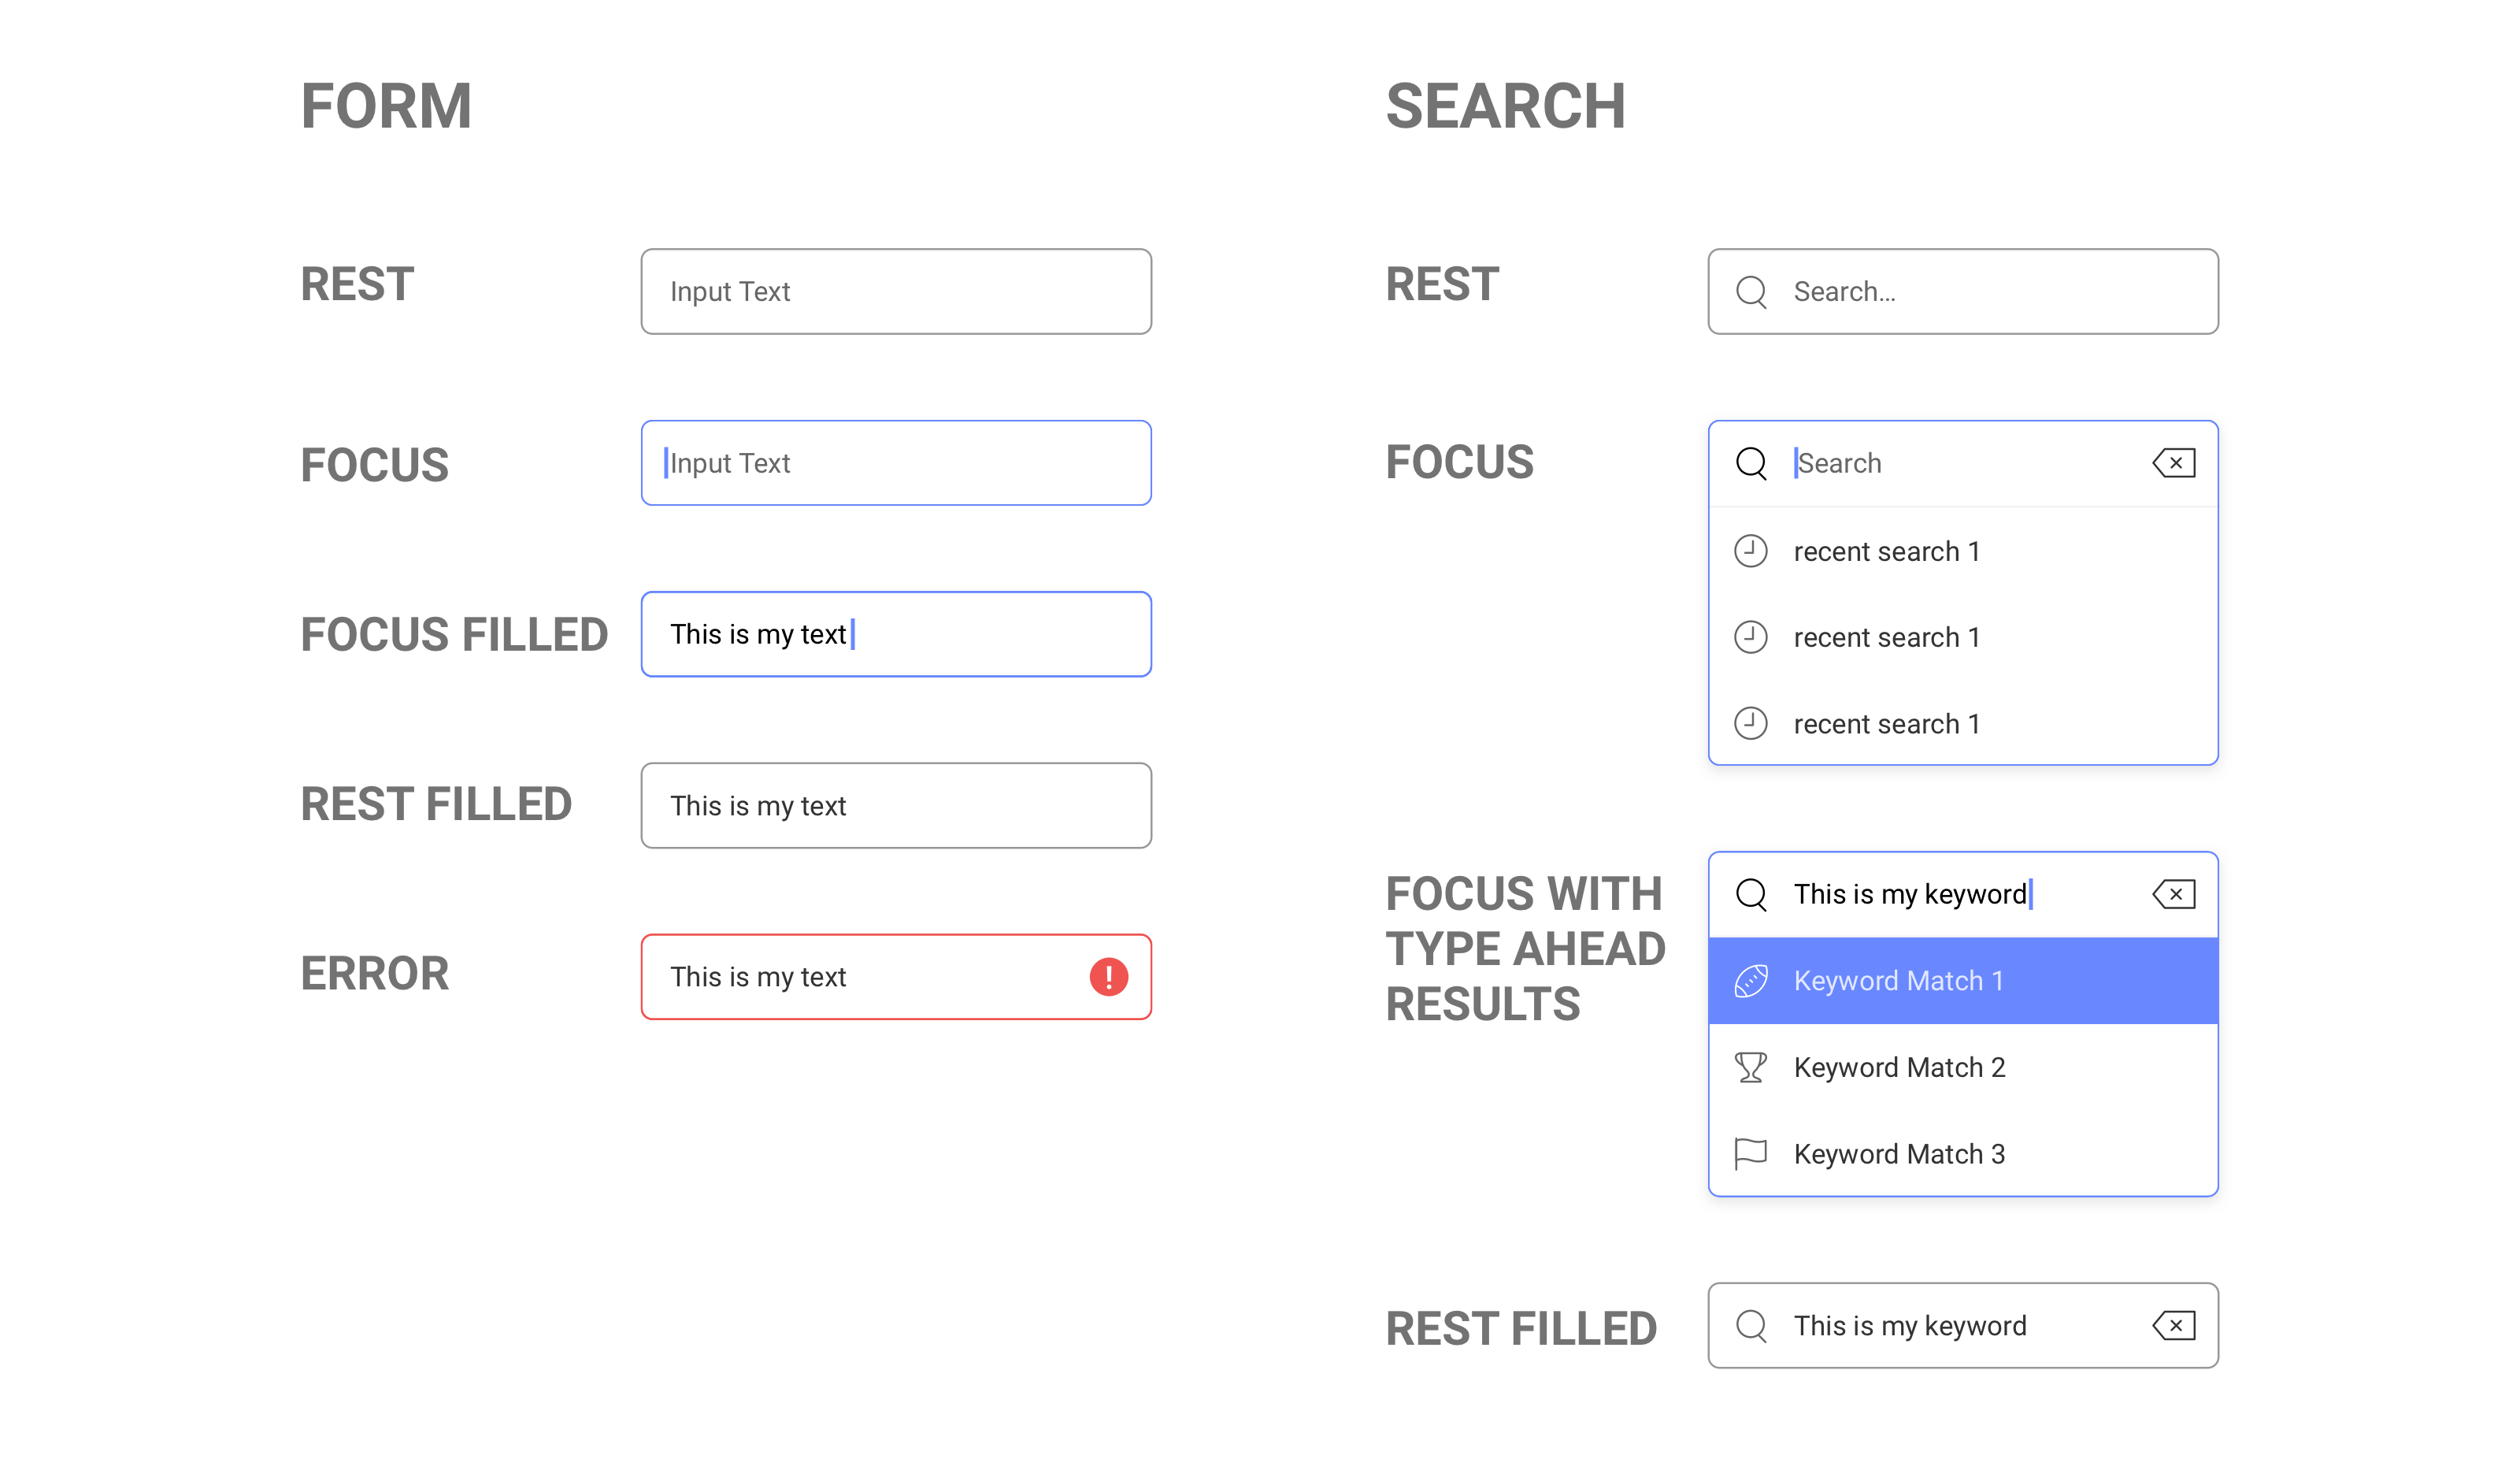Click the flag icon beside Keyword Match 3

coord(1752,1153)
